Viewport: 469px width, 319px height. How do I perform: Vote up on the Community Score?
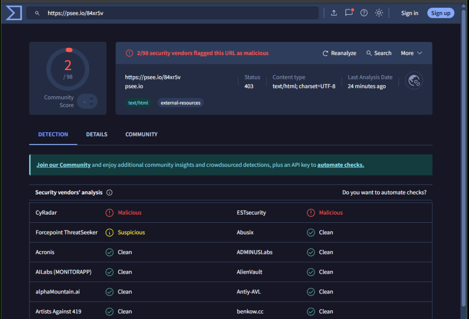[92, 99]
